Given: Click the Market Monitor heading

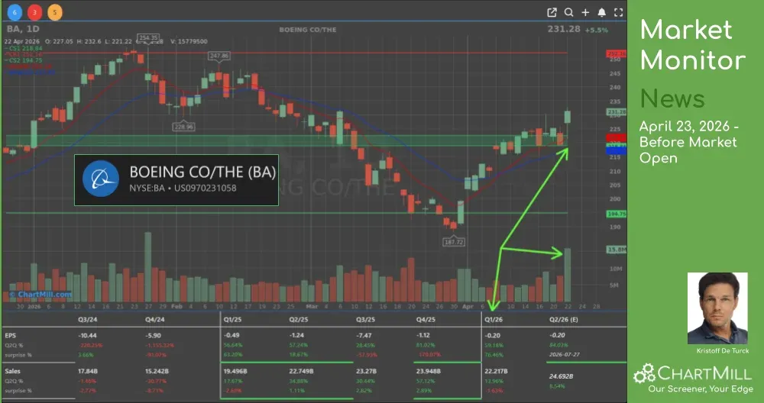Looking at the screenshot, I should click(x=692, y=45).
